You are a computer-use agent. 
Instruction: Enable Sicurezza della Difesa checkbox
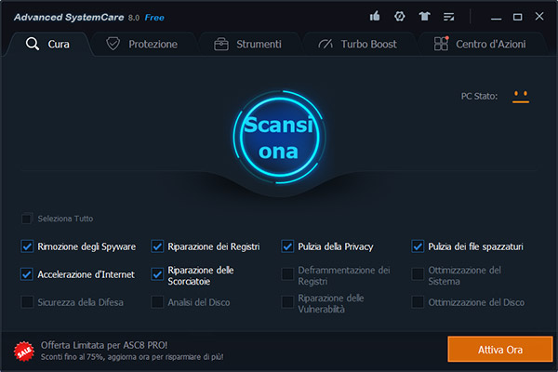(27, 302)
